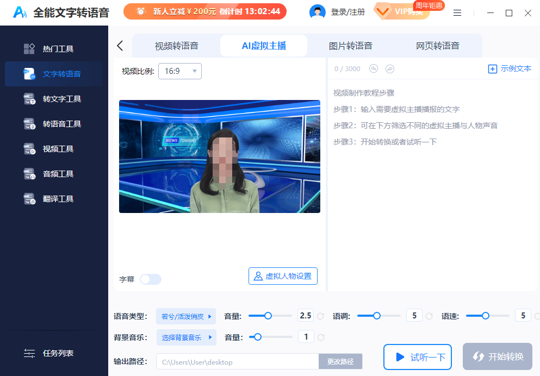This screenshot has height=376, width=540.
Task: Switch to the 图片转语音 tab
Action: coord(351,46)
